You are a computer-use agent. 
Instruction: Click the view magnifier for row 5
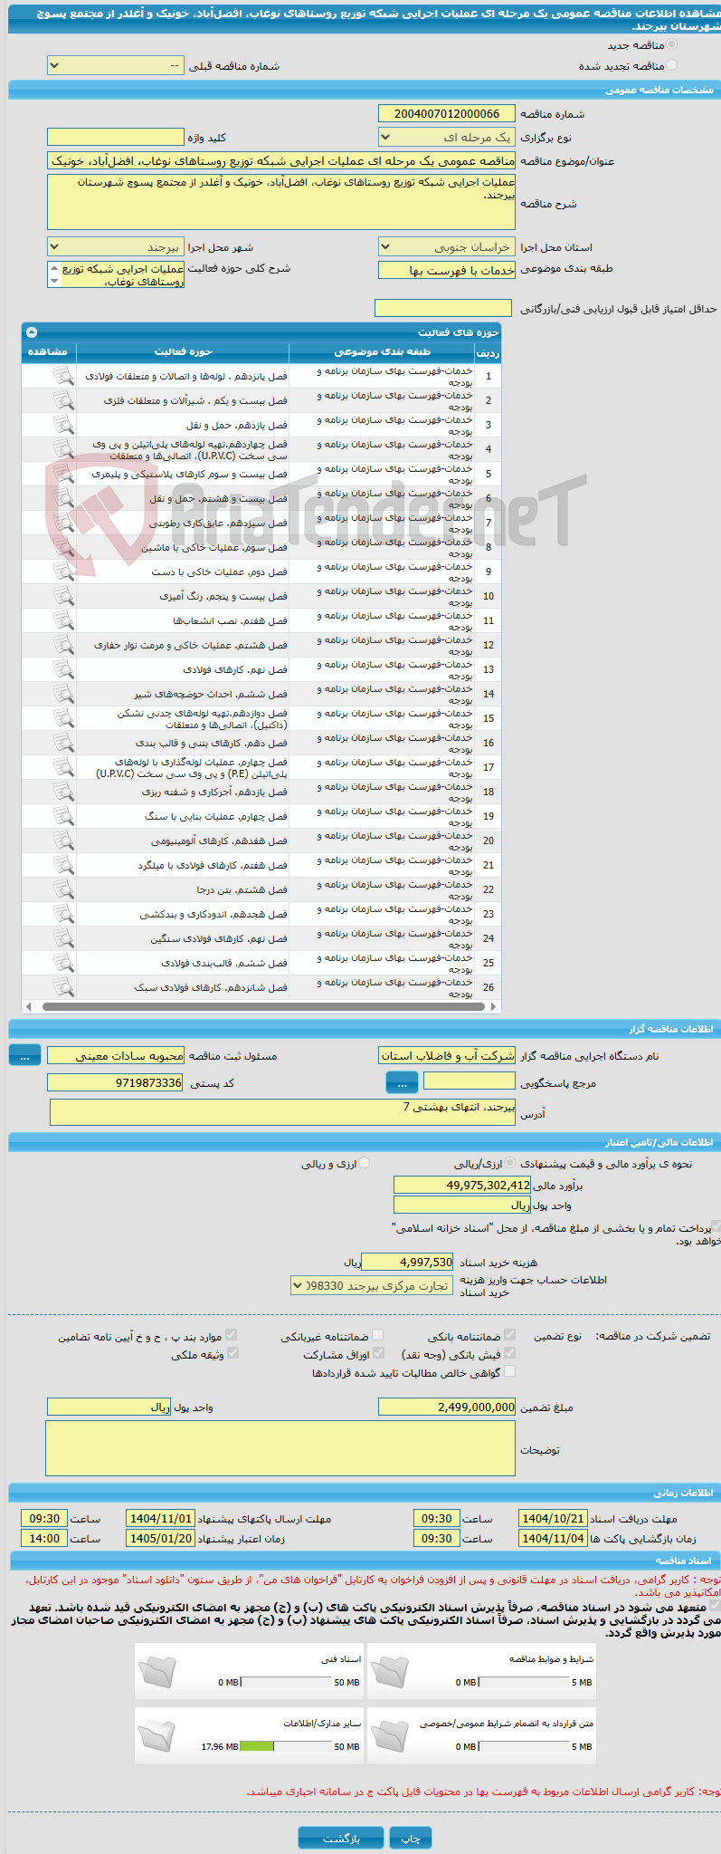tap(63, 474)
